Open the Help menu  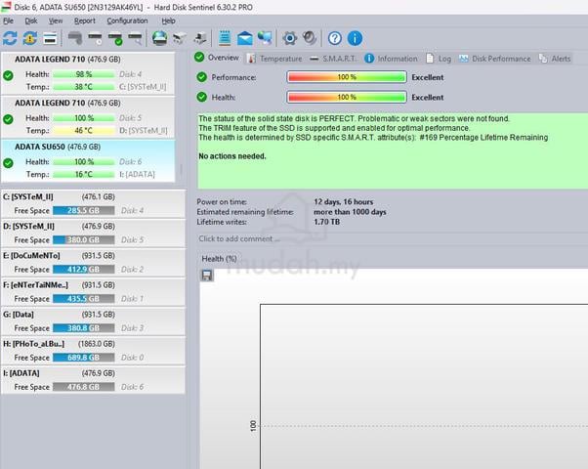tap(168, 21)
